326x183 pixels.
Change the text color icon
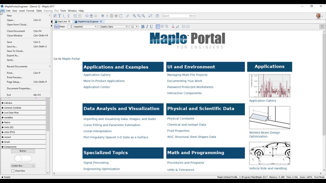coord(173,26)
